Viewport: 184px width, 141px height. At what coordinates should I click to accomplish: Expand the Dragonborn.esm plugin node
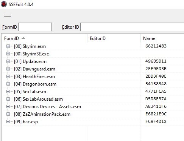click(8, 84)
